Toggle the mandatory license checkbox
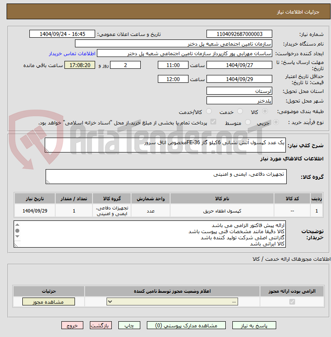This screenshot has height=337, width=331. pyautogui.click(x=292, y=302)
